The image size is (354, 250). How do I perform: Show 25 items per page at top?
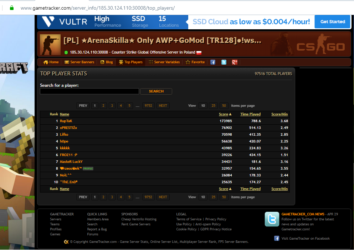point(213,106)
